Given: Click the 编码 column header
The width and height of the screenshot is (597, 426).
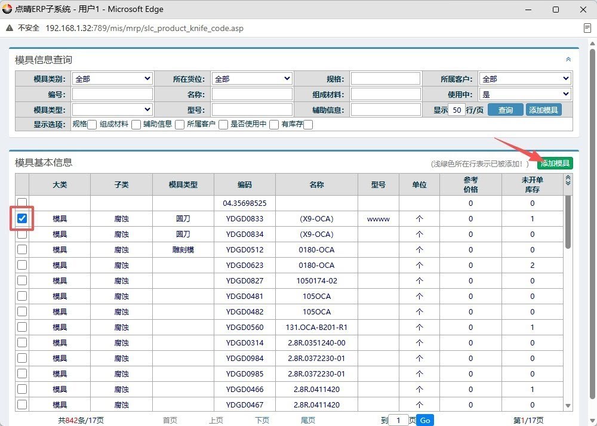Looking at the screenshot, I should (244, 184).
